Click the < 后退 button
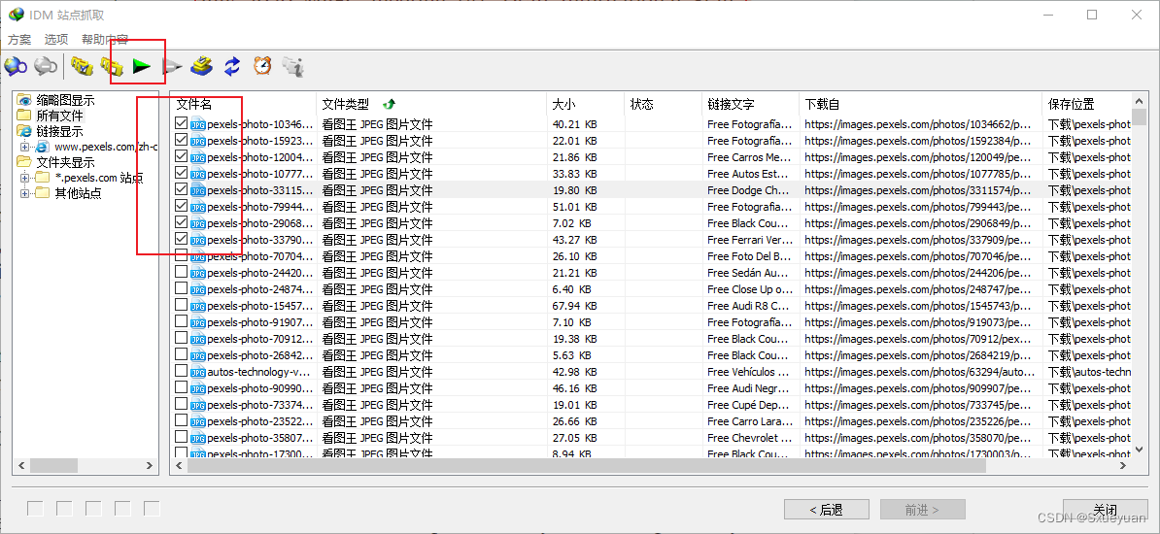The image size is (1160, 534). (827, 510)
